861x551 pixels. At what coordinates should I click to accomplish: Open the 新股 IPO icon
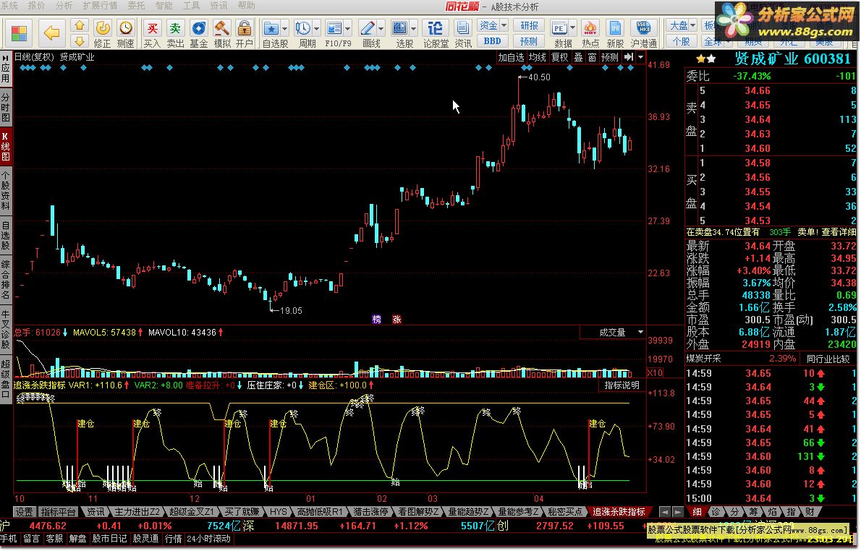pyautogui.click(x=615, y=28)
